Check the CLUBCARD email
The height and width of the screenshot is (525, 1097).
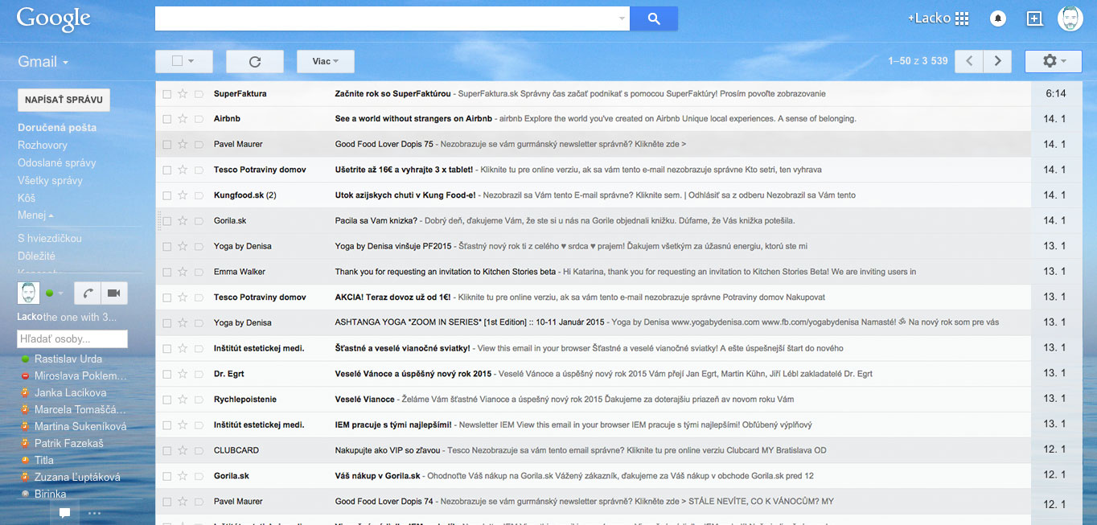(166, 450)
